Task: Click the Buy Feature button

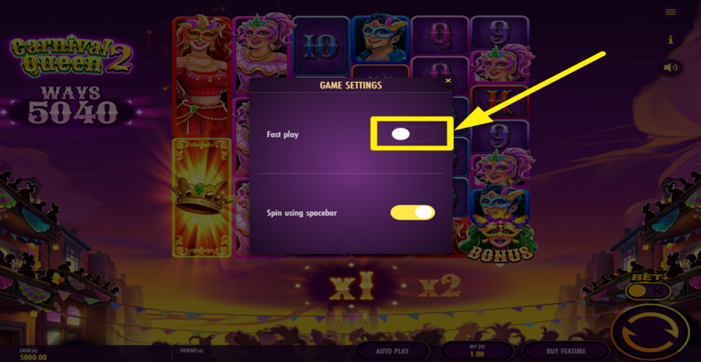Action: click(x=566, y=351)
